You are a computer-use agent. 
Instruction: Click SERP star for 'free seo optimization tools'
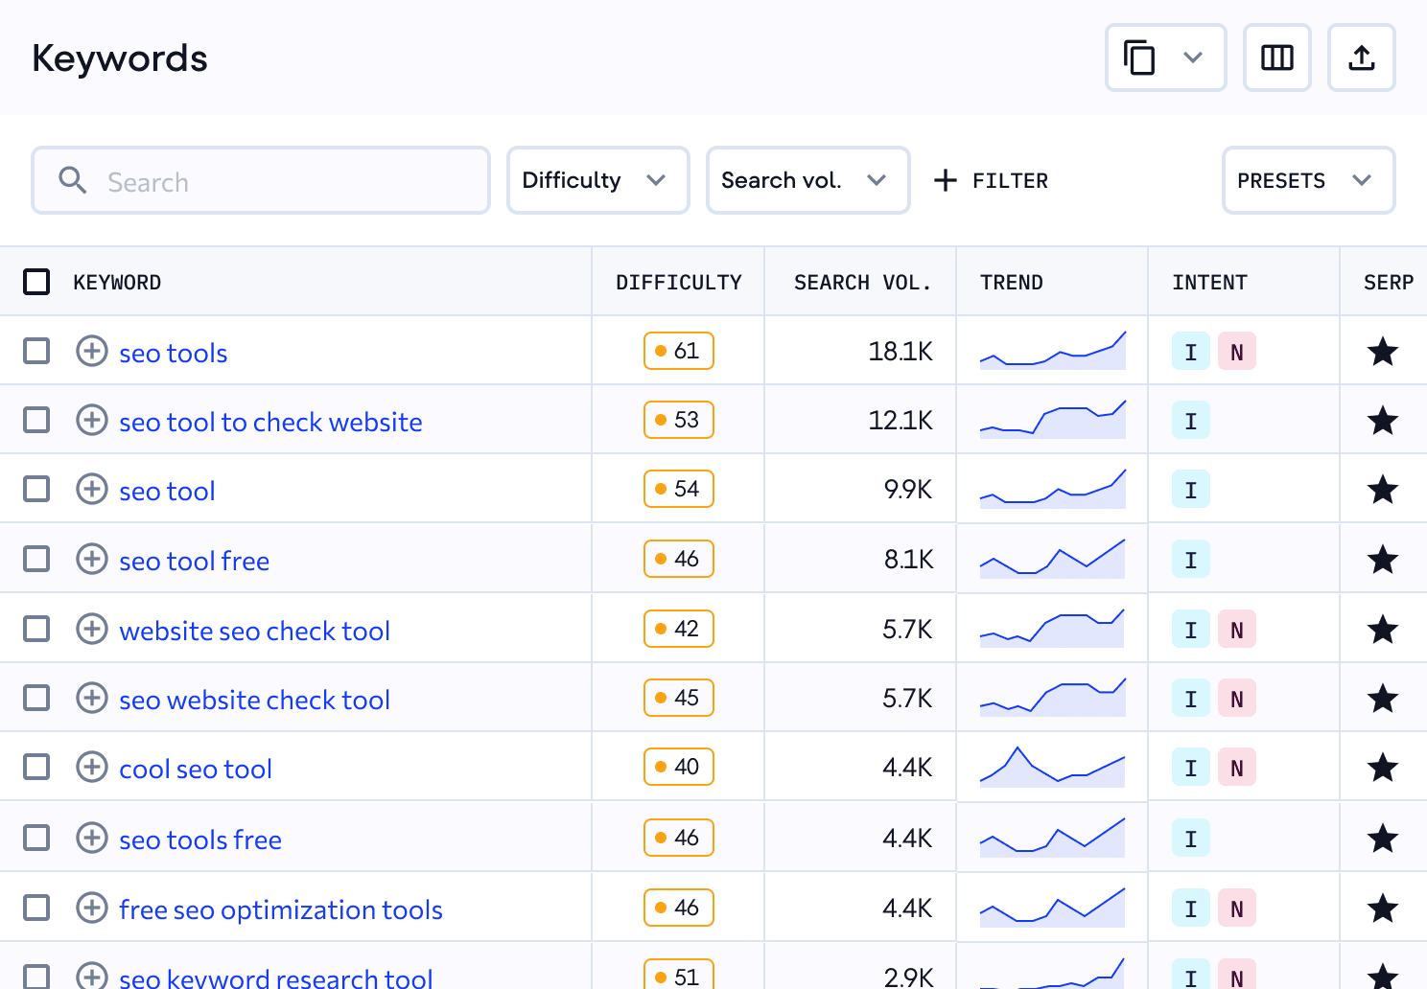coord(1383,908)
